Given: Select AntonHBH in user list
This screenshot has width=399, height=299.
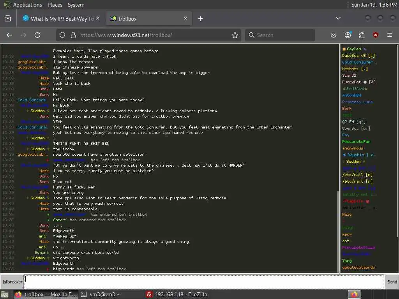Looking at the screenshot, I should [351, 95].
